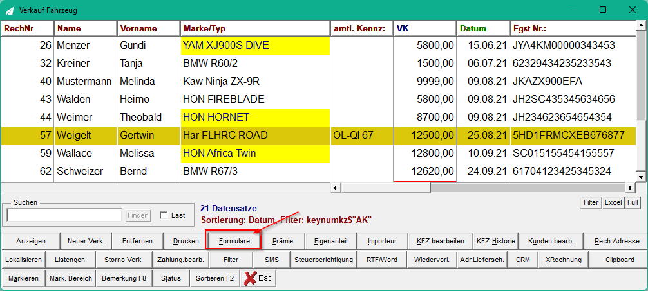Click Mark. Bereich button
This screenshot has height=291, width=648.
point(71,278)
